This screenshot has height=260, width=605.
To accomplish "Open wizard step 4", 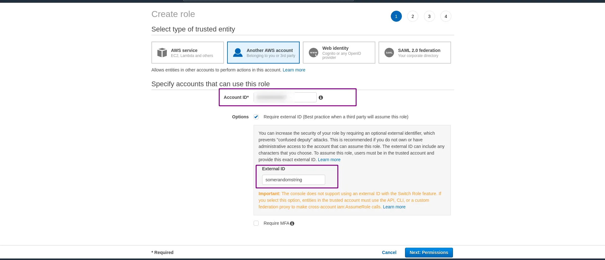I will point(446,16).
